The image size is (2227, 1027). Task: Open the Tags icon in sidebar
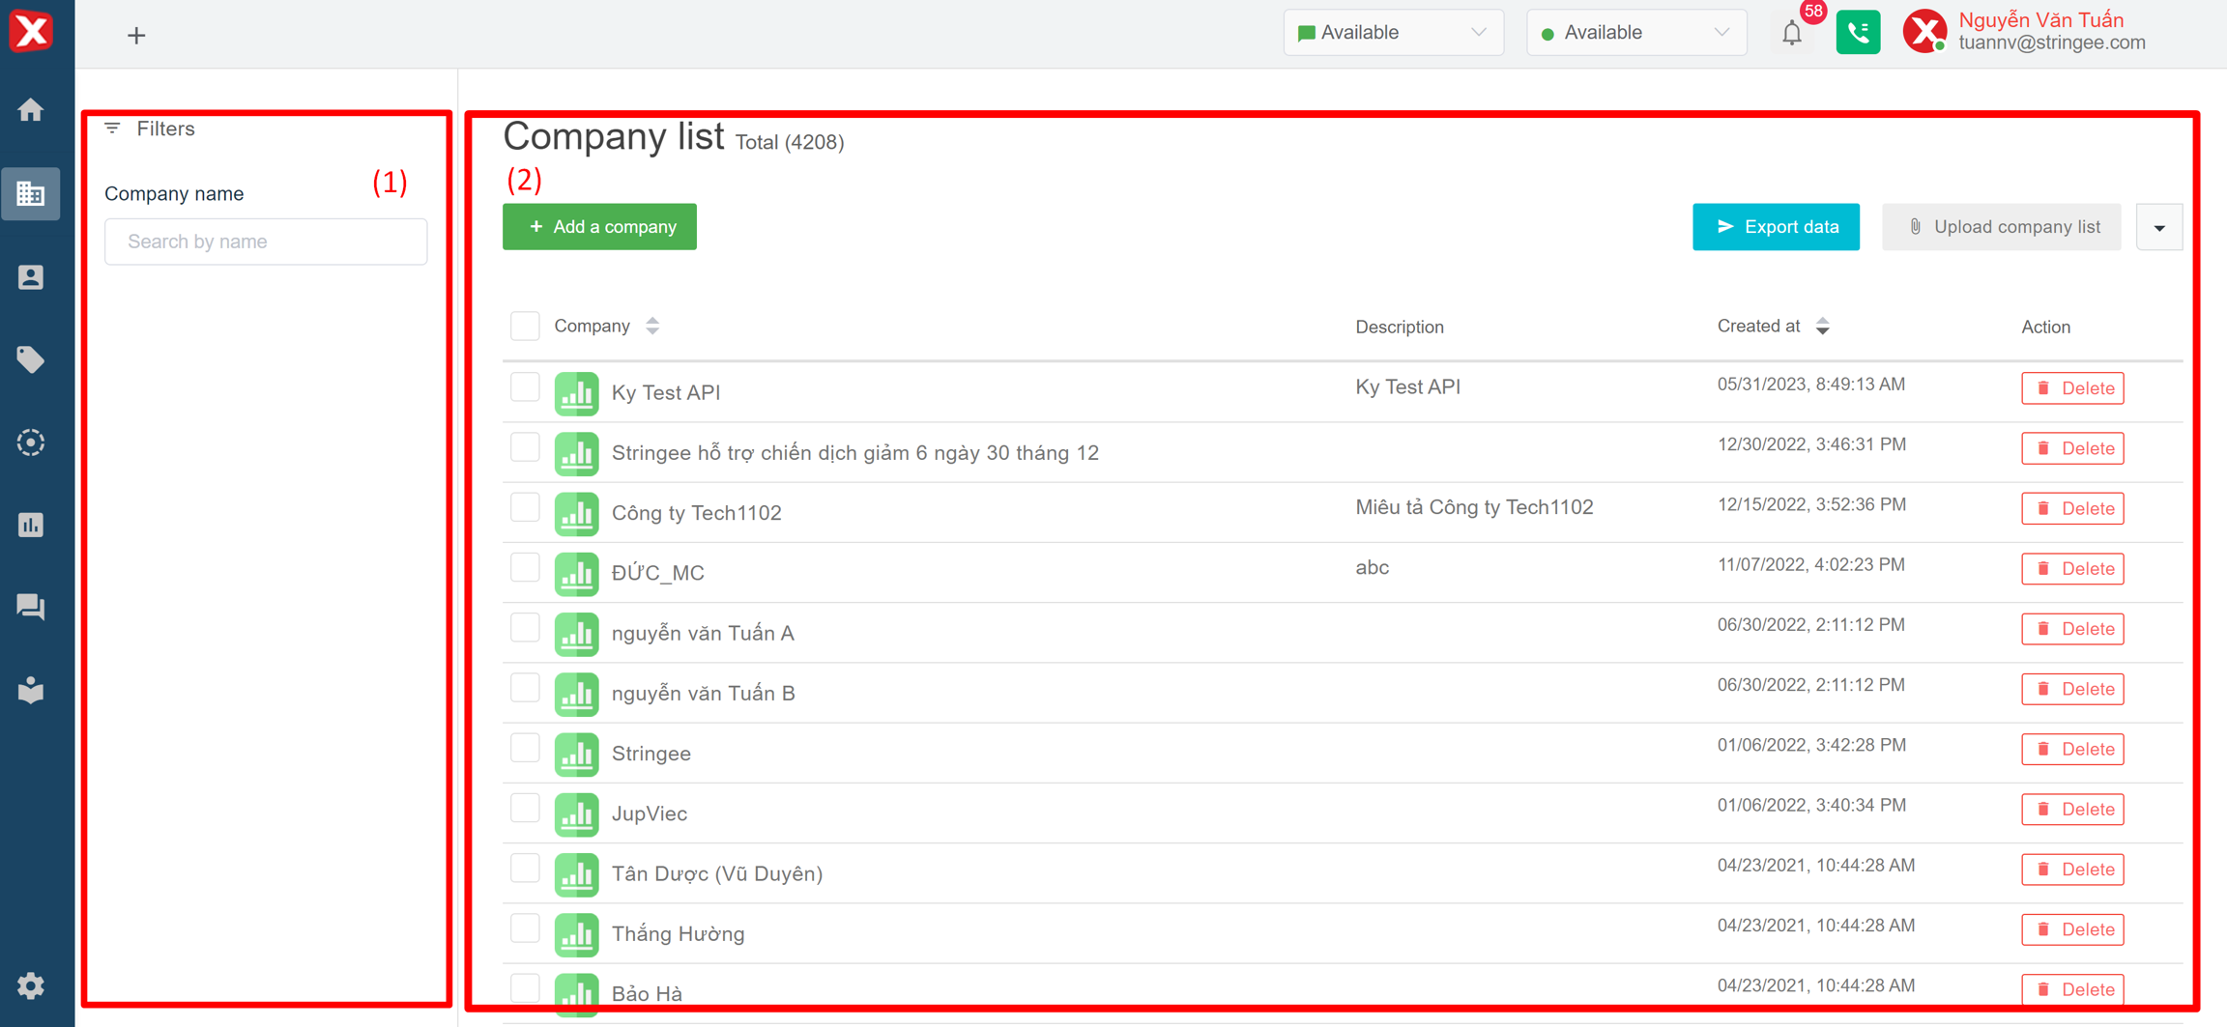click(x=31, y=359)
